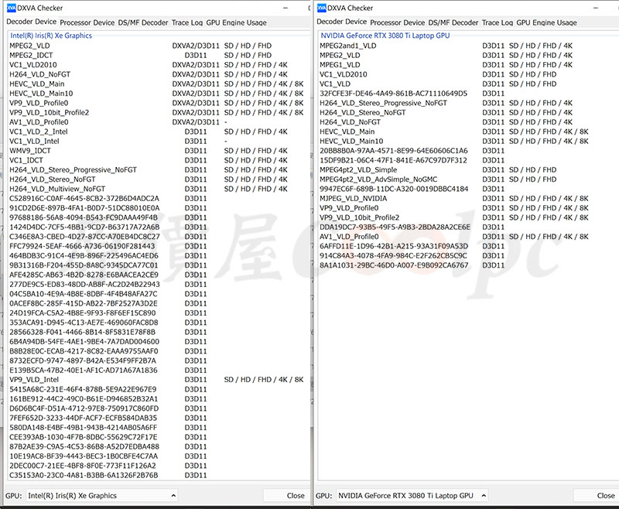This screenshot has width=619, height=509.
Task: Click Close button in NVIDIA window
Action: coord(597,496)
